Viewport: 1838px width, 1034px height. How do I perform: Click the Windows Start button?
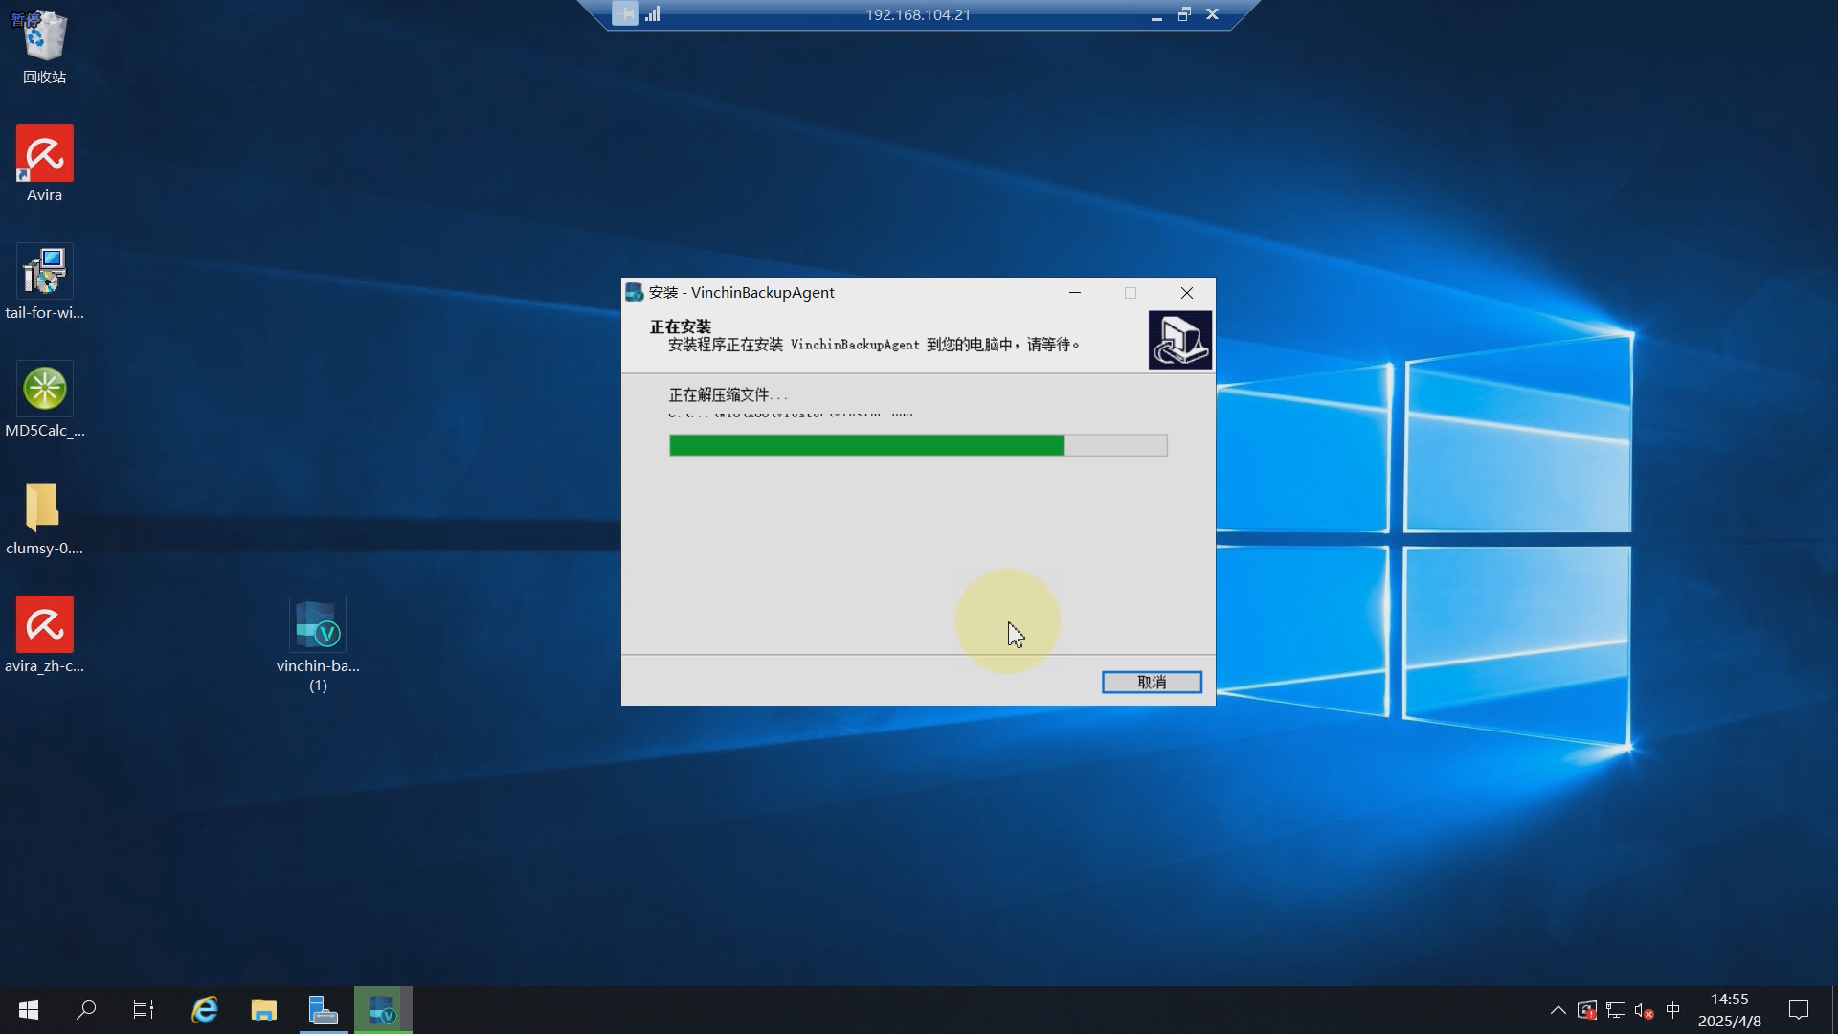tap(29, 1010)
